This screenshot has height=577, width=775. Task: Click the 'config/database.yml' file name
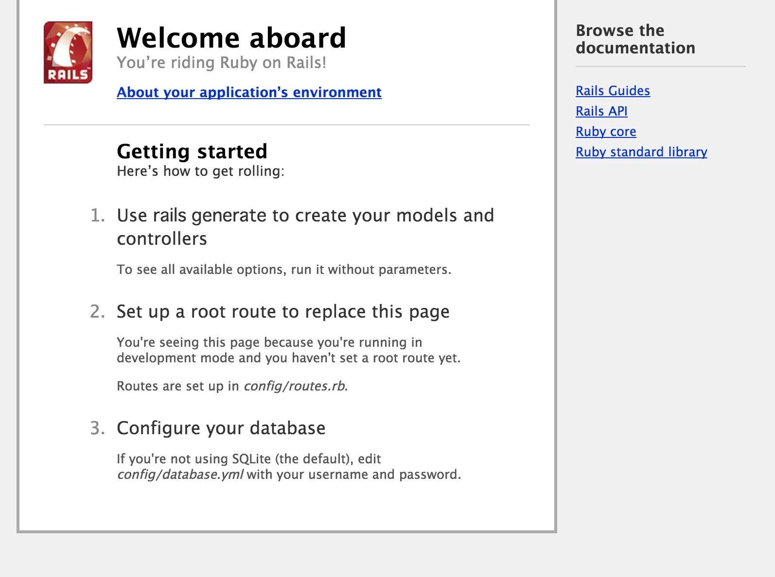[180, 475]
